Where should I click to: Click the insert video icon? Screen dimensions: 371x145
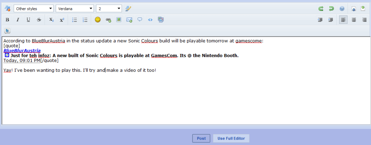pos(161,20)
